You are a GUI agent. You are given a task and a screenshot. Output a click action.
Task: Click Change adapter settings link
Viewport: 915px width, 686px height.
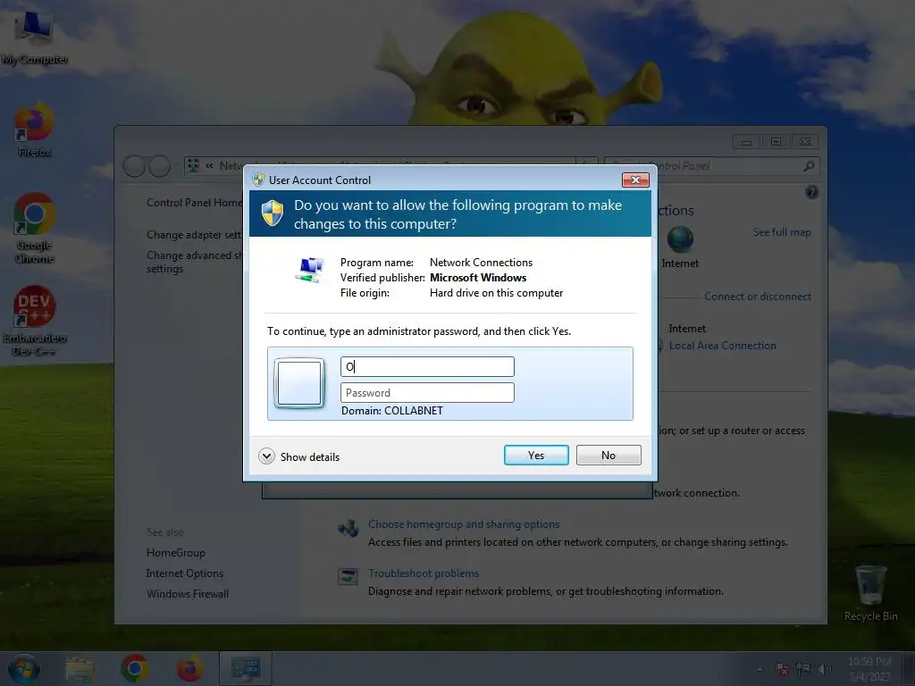click(194, 235)
